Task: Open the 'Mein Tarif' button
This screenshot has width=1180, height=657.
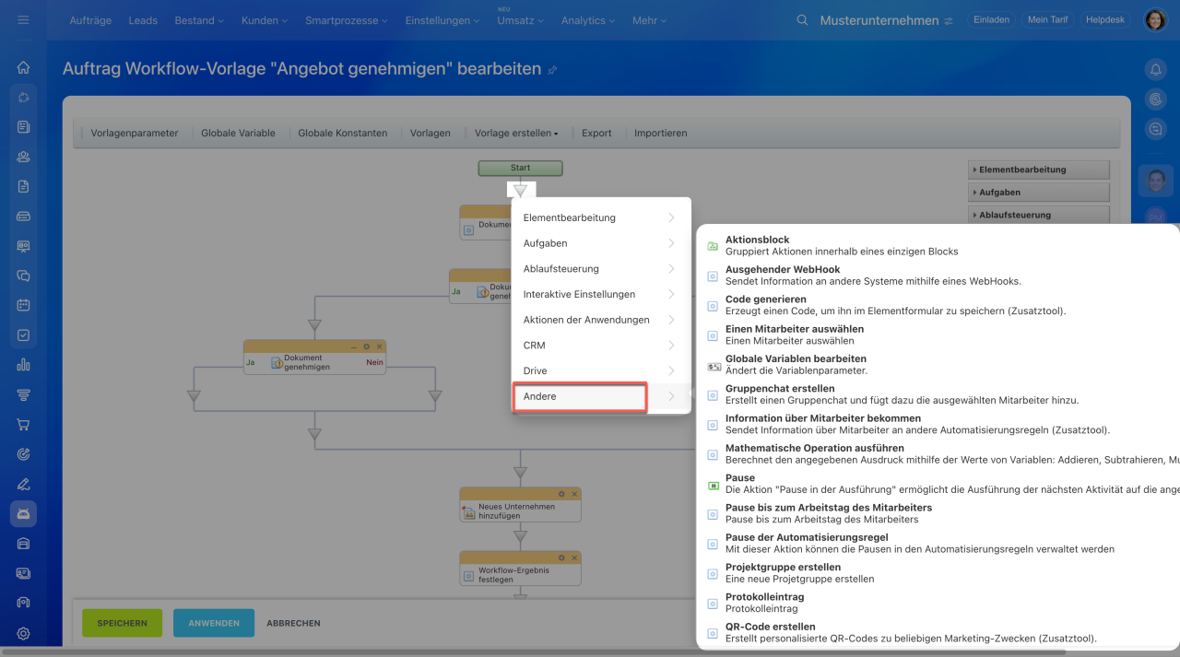Action: 1047,19
